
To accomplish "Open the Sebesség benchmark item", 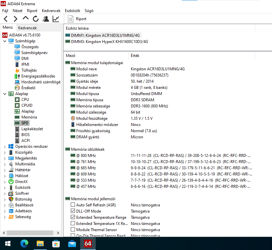I will click(23, 217).
